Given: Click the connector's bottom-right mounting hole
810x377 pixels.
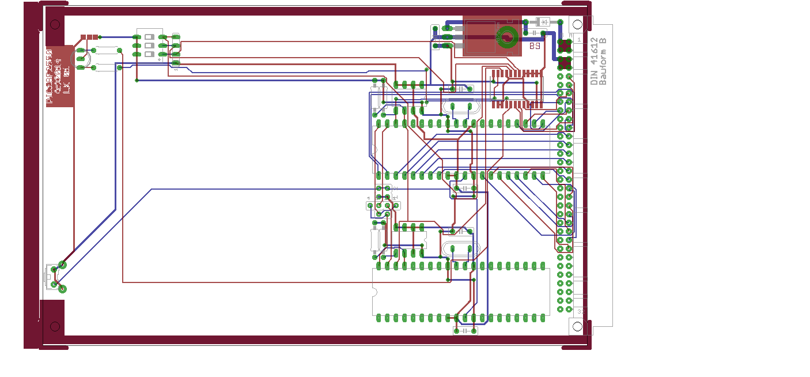Looking at the screenshot, I should coord(577,327).
